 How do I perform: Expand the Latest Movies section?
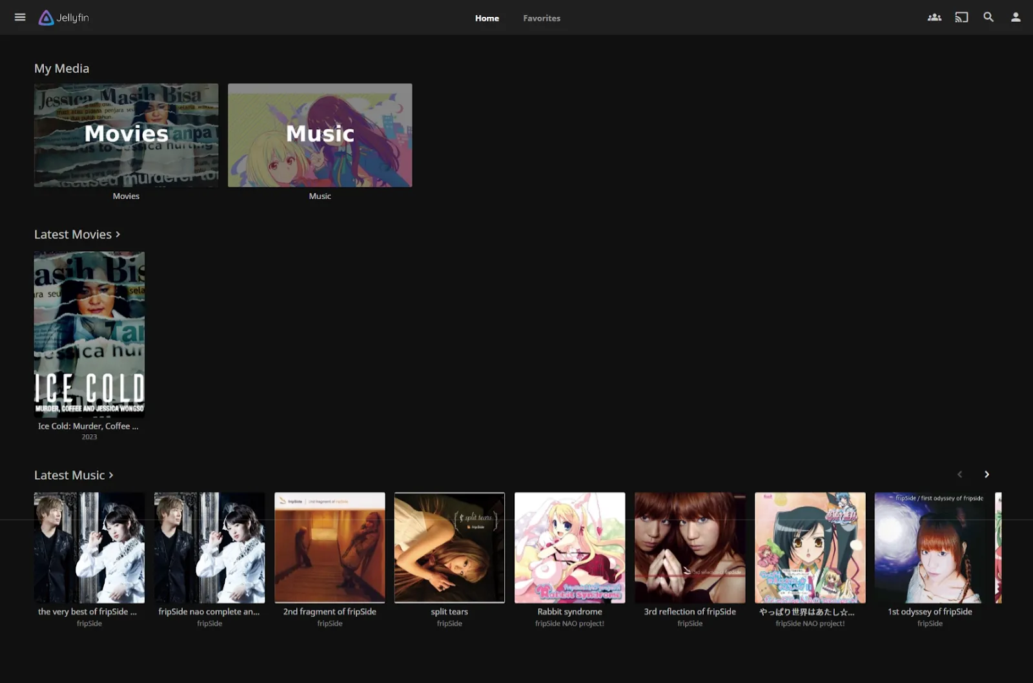(x=77, y=235)
